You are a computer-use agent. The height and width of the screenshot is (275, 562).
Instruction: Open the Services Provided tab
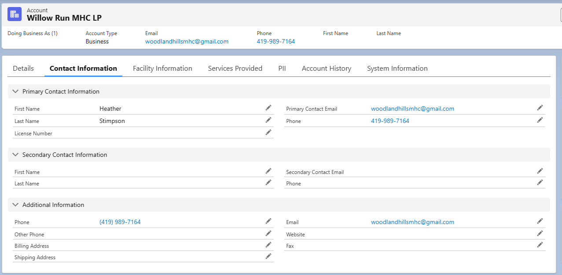pyautogui.click(x=235, y=69)
